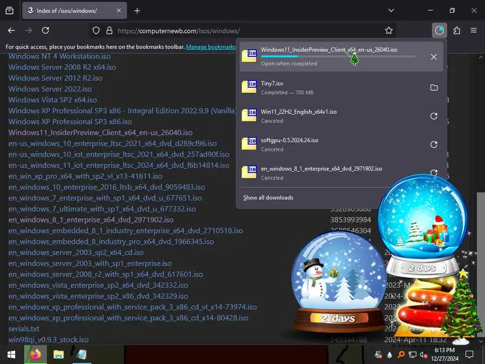
Task: Download Windows NT 4 Workstation.iso
Action: tap(59, 56)
